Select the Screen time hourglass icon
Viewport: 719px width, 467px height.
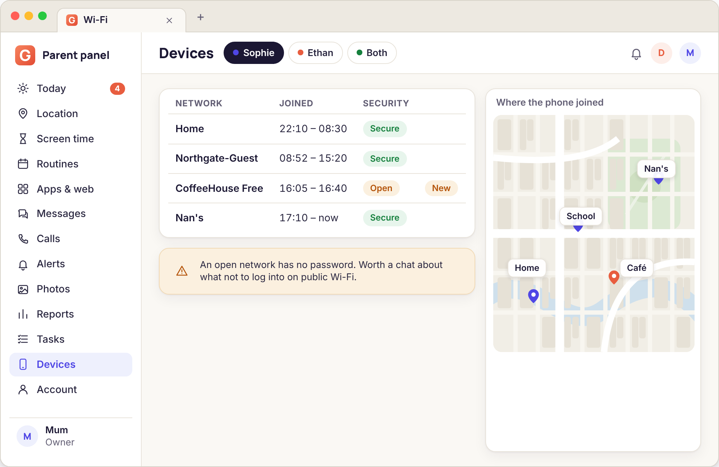(23, 139)
